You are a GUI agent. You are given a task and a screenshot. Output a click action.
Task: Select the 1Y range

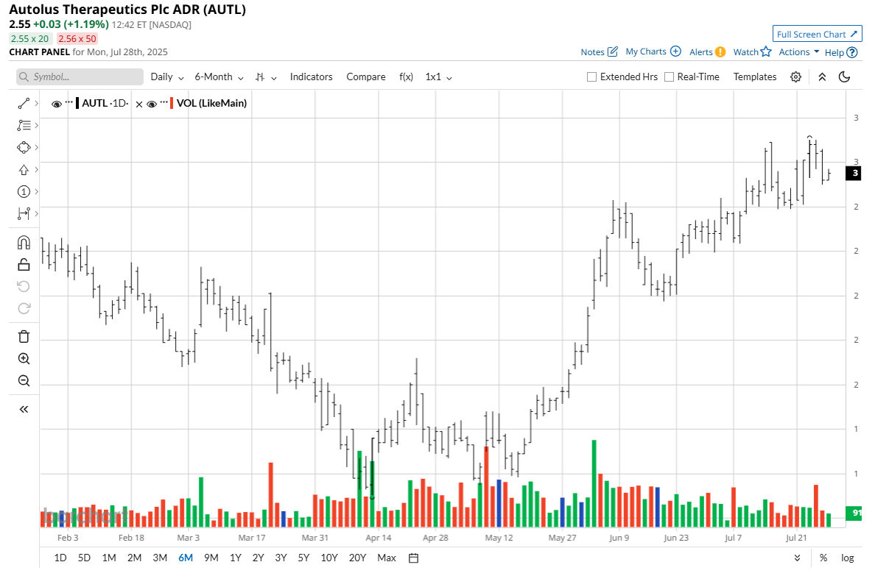coord(235,558)
